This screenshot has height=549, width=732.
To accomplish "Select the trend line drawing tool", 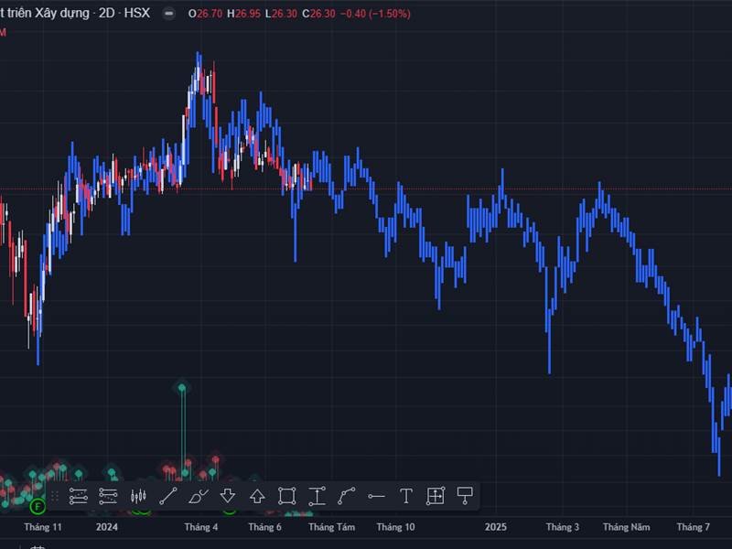I will (x=167, y=496).
